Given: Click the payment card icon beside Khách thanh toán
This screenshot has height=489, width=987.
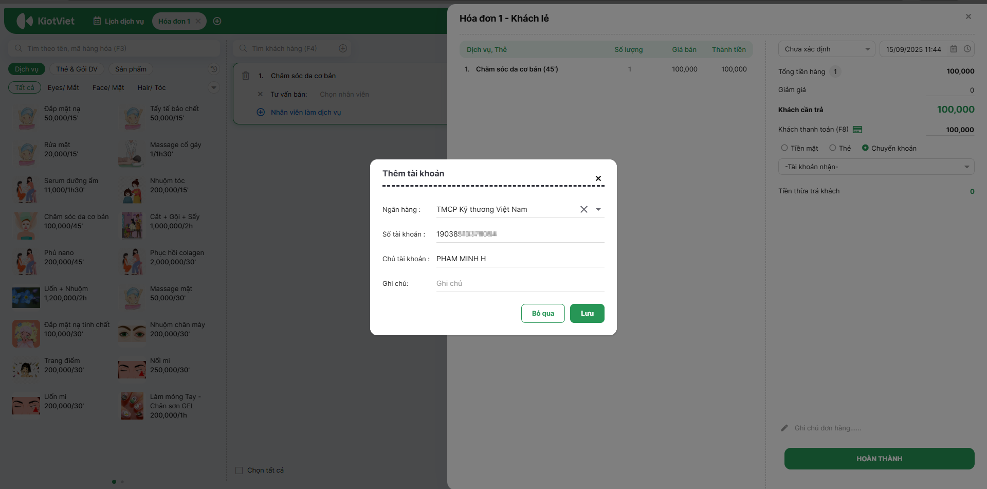Looking at the screenshot, I should (857, 130).
